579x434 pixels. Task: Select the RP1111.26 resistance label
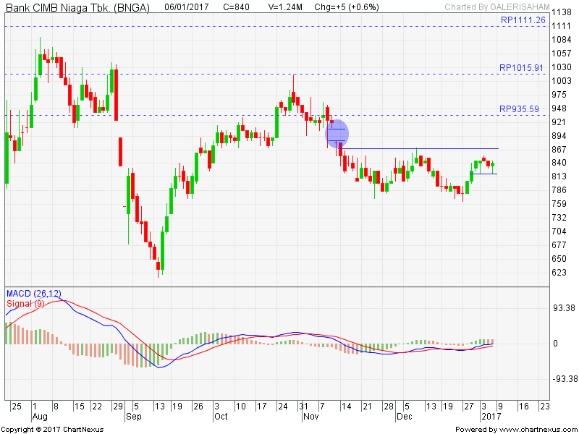point(521,20)
